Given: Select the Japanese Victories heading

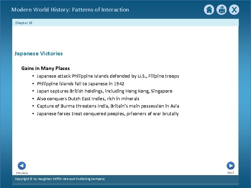Looking at the screenshot, I should [x=39, y=54].
